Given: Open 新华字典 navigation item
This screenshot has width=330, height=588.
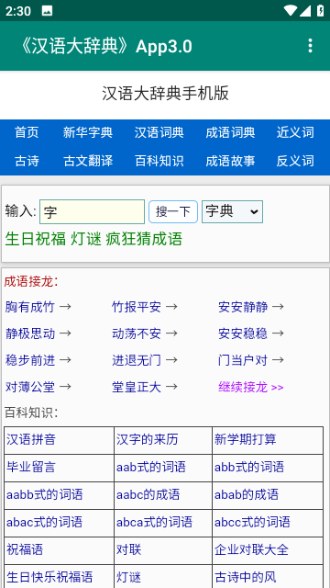Looking at the screenshot, I should point(88,132).
